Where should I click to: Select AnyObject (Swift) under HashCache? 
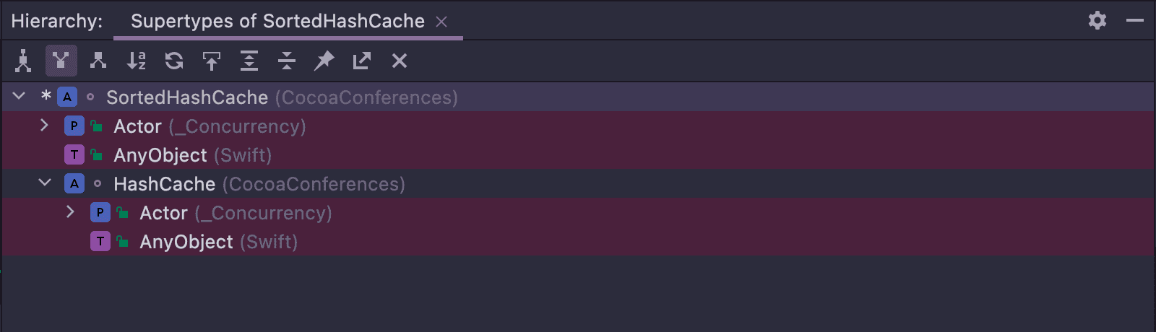(218, 242)
